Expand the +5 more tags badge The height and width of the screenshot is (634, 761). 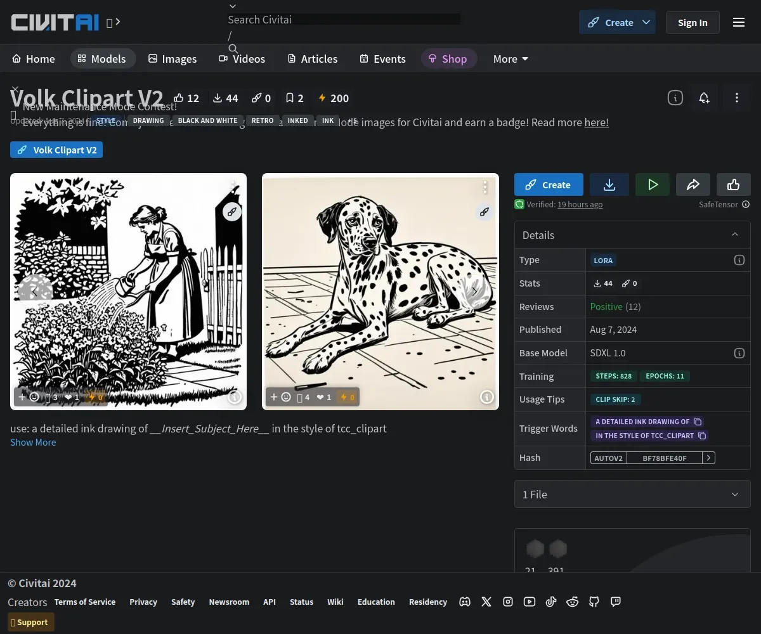pos(352,120)
